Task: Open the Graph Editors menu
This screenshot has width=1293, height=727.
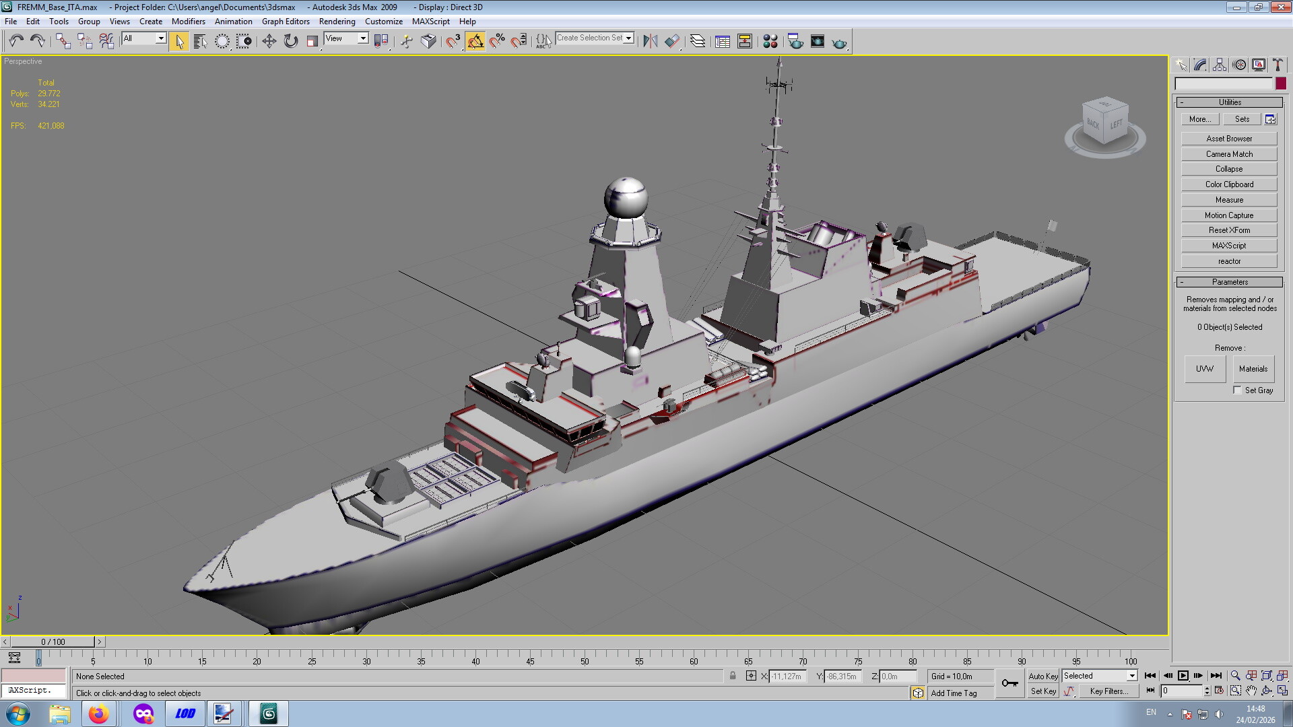Action: click(x=286, y=22)
